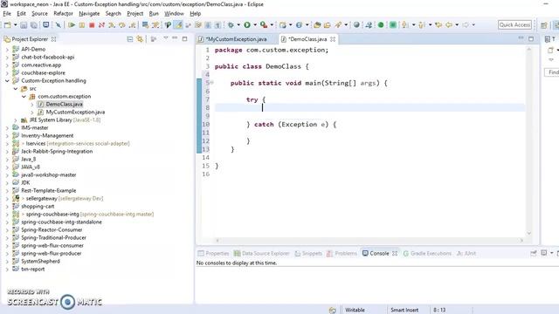Viewport: 559px width, 314px height.
Task: Click on the catch (Exception e) code line
Action: pos(291,125)
